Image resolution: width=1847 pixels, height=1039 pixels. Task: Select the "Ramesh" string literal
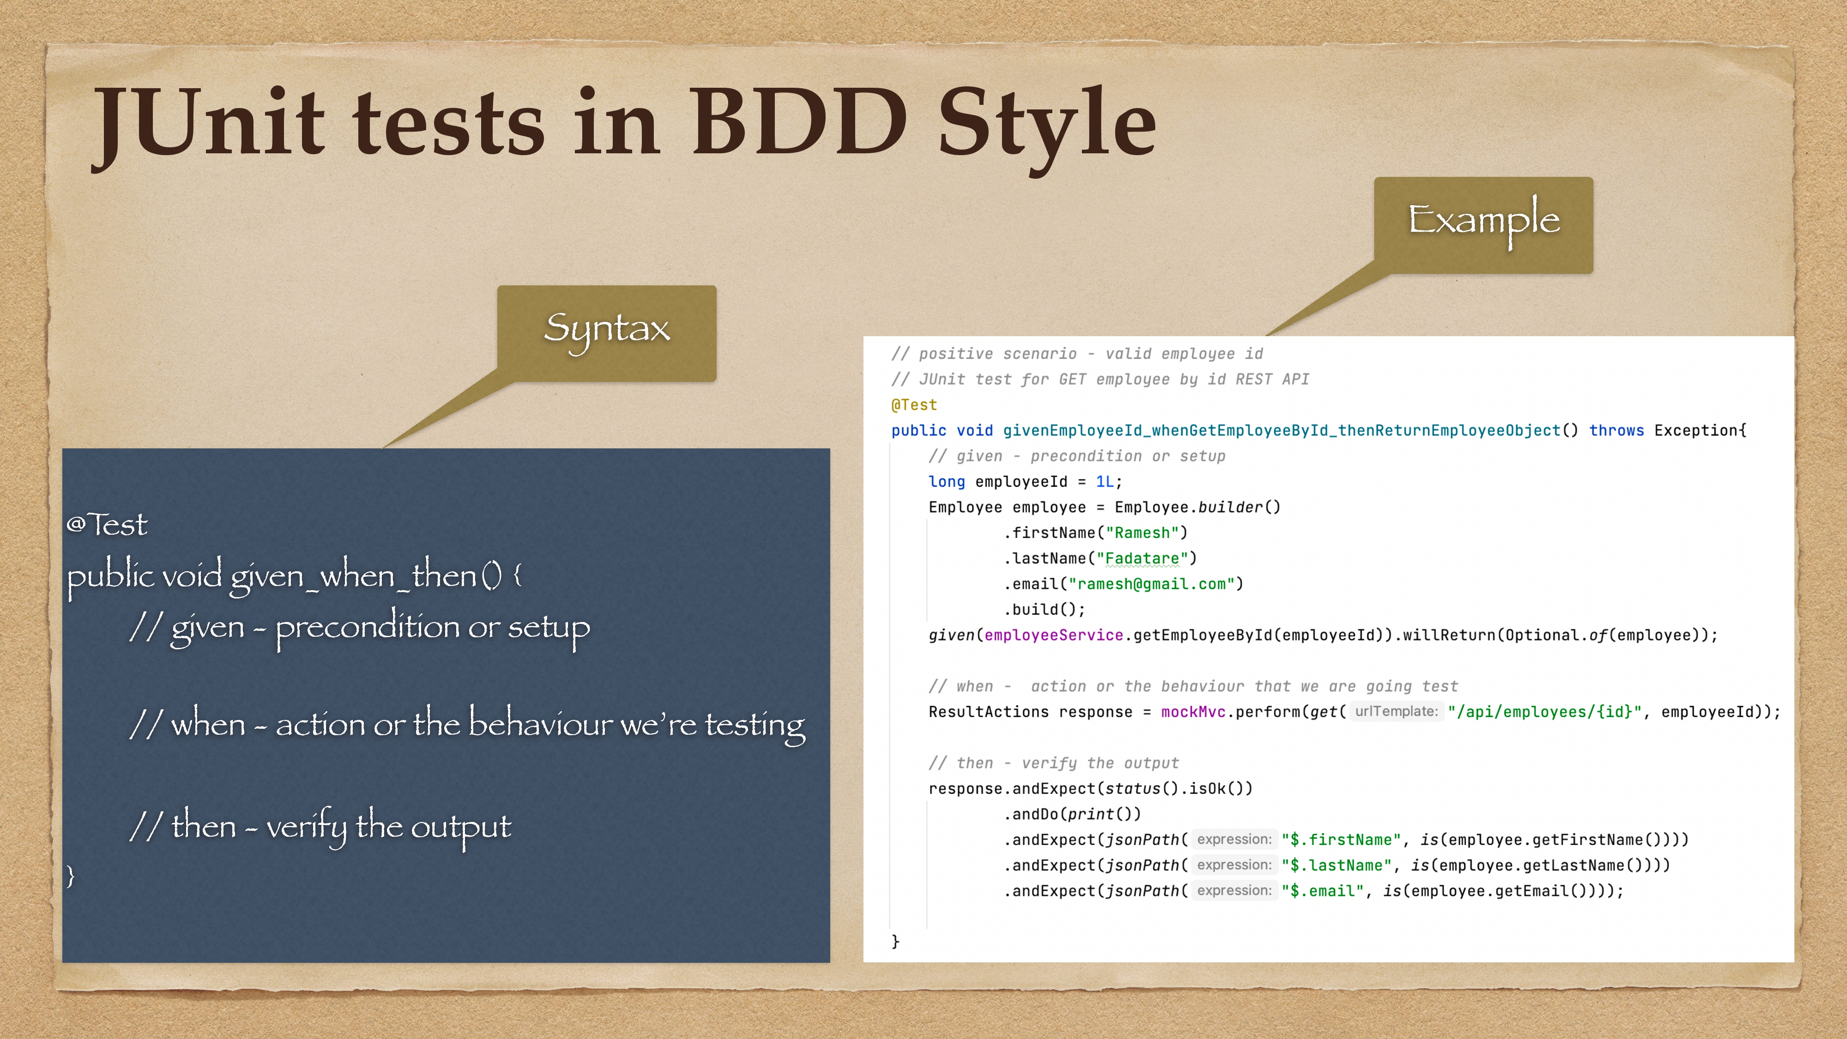point(1142,533)
